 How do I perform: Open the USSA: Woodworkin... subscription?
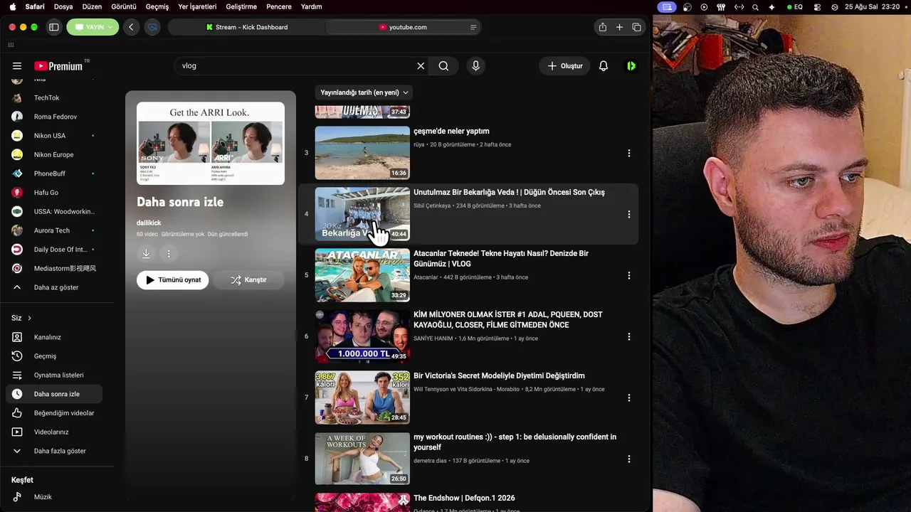coord(54,211)
